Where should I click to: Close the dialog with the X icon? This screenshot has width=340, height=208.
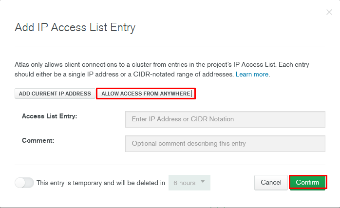tap(329, 12)
